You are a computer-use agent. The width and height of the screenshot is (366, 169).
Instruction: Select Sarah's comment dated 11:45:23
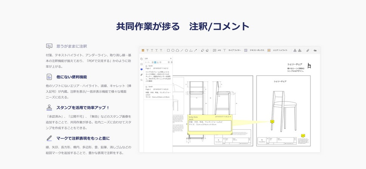[158, 92]
